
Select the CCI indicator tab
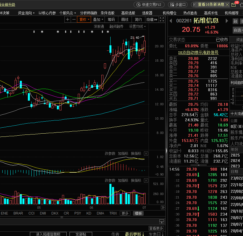31,213
